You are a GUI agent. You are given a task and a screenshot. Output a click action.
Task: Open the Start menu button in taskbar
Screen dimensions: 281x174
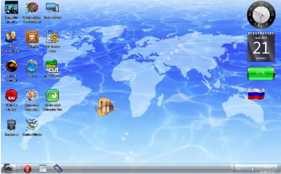(8, 169)
